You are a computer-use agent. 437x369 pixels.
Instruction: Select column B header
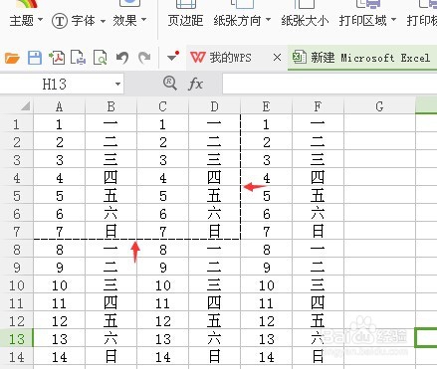pos(110,106)
